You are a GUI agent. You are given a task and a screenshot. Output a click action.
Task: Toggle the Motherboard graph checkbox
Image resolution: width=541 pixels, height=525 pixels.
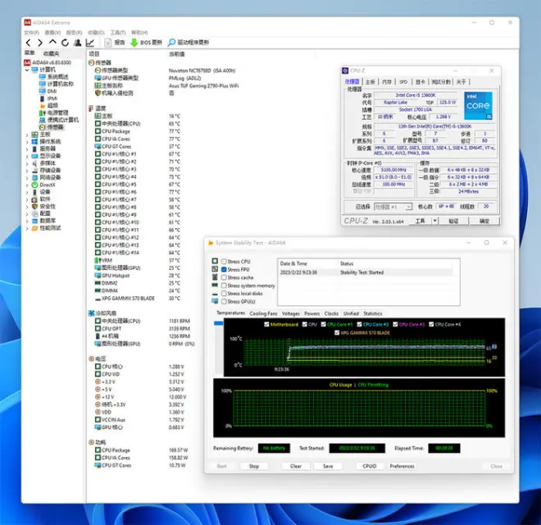click(265, 325)
